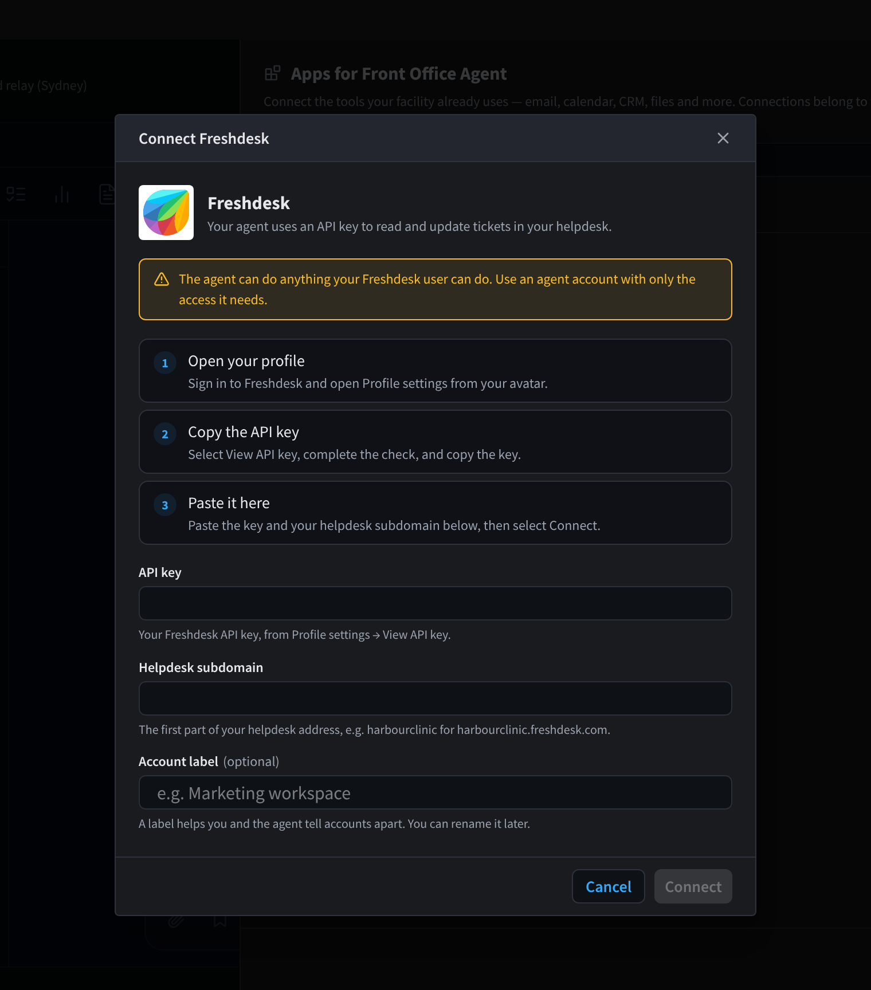The height and width of the screenshot is (990, 871).
Task: Click the Account label optional field
Action: [435, 792]
